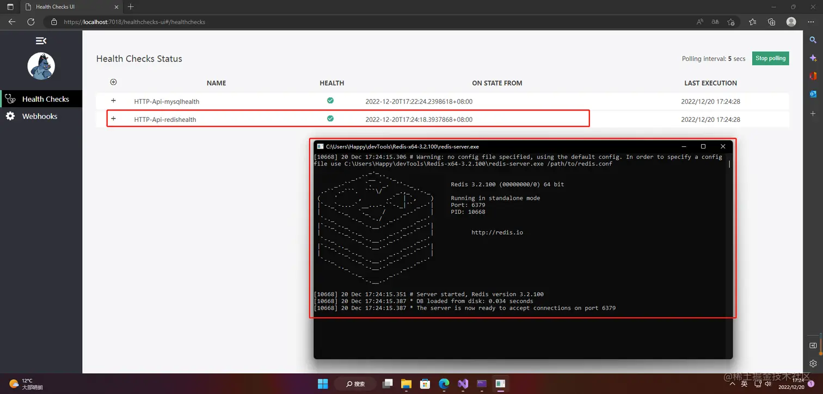Expand the HTTP-Api-mysqlhealth row
Image resolution: width=823 pixels, height=394 pixels.
point(113,101)
